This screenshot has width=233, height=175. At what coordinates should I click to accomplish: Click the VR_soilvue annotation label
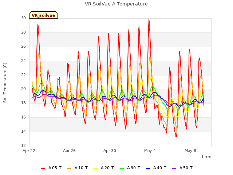(43, 15)
